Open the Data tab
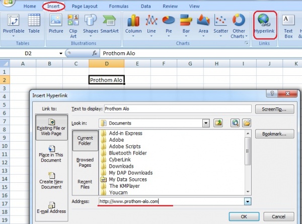The width and height of the screenshot is (302, 224). pos(146,7)
